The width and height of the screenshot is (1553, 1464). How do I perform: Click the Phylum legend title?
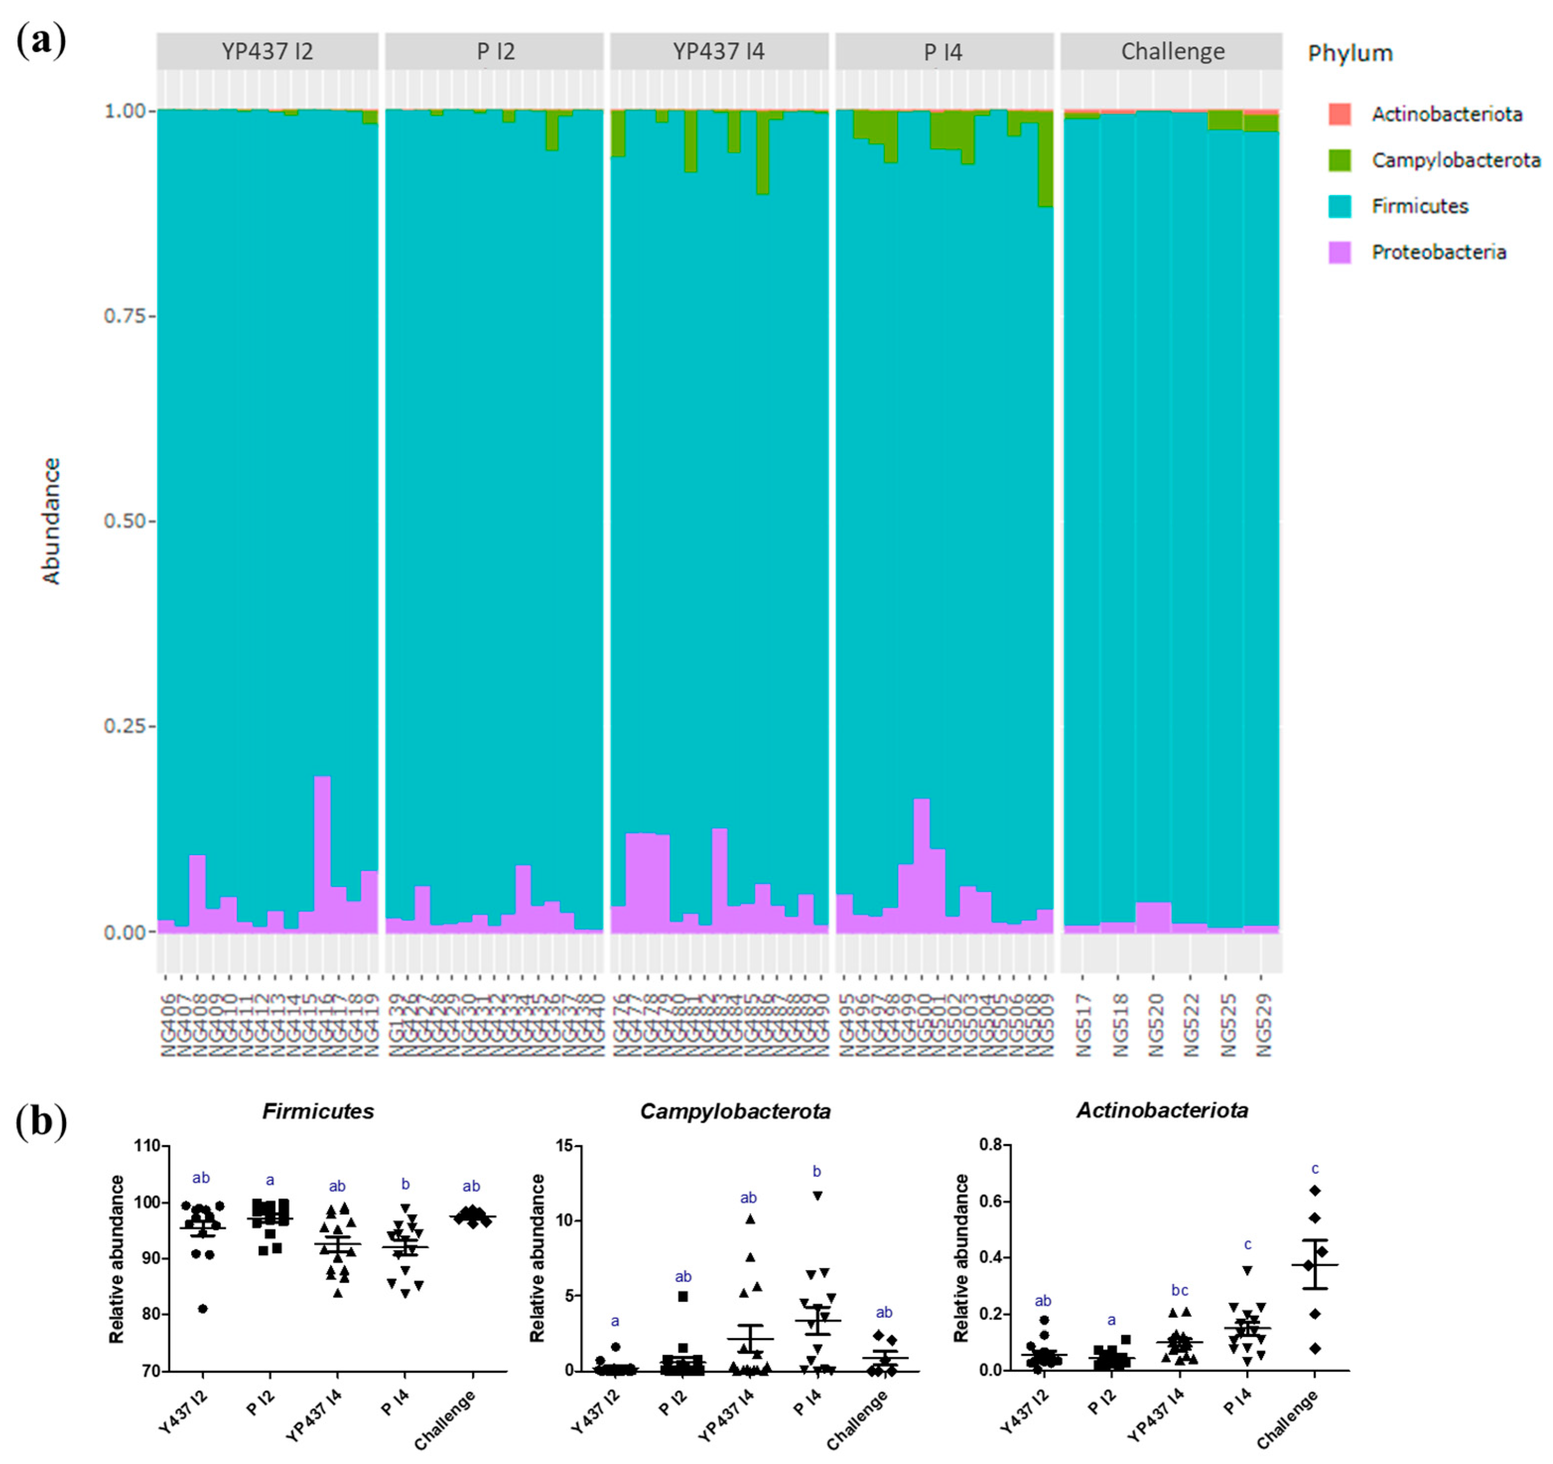tap(1350, 53)
